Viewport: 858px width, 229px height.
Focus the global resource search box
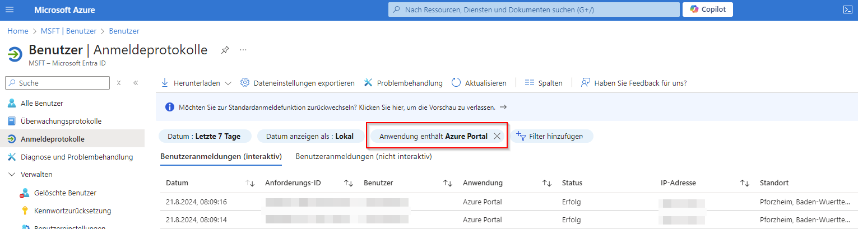[x=533, y=10]
